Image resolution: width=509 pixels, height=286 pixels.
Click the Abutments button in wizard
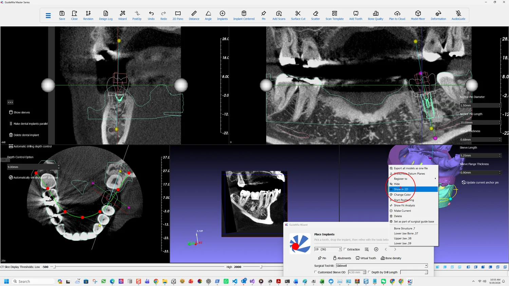click(342, 258)
